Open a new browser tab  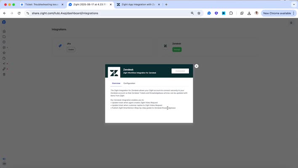pos(166,4)
